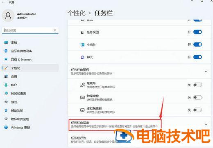Collapse the 任务栏角图标 section chevron
Image resolution: width=213 pixels, height=148 pixels.
coord(206,72)
